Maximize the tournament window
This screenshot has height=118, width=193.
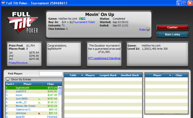click(x=184, y=3)
